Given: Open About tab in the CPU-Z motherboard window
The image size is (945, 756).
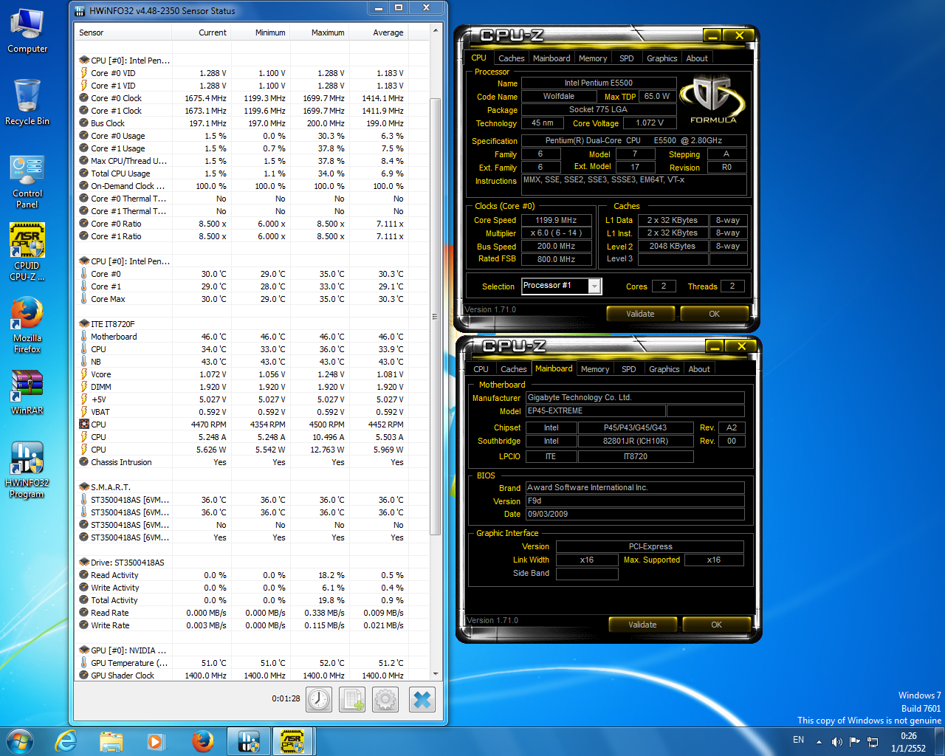Looking at the screenshot, I should pos(699,369).
